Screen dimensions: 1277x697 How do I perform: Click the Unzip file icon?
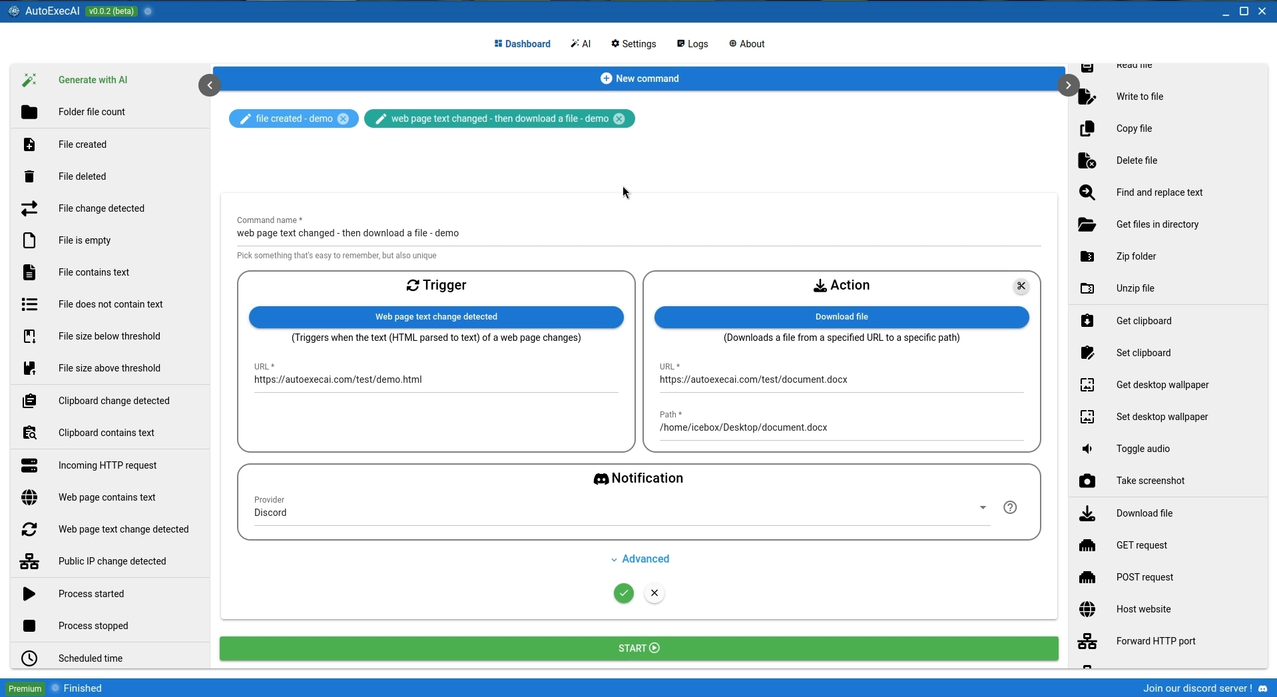pos(1087,288)
